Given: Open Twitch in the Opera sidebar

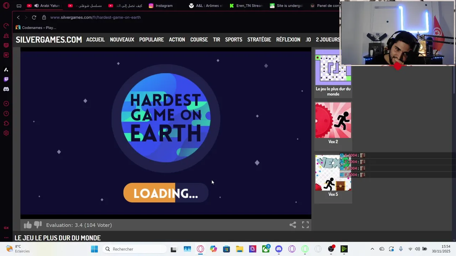Looking at the screenshot, I should (6, 79).
